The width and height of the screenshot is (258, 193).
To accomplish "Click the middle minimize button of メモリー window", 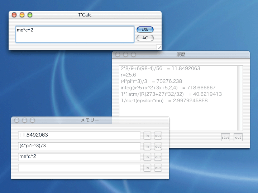I will point(24,120).
